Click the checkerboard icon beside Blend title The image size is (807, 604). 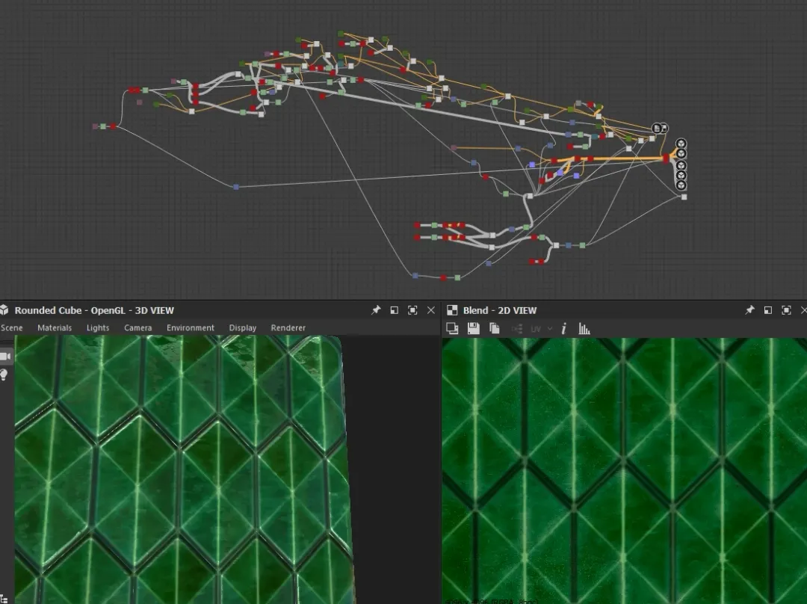(x=452, y=310)
